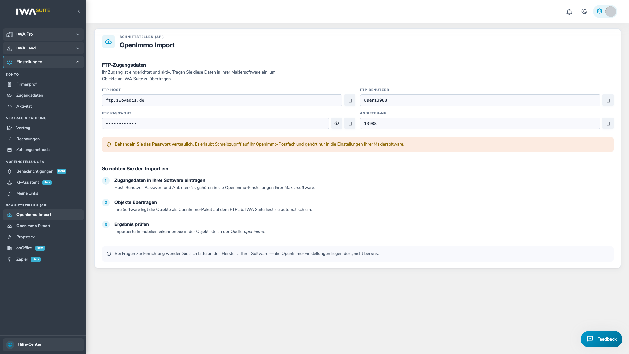This screenshot has width=629, height=354.
Task: Toggle dark mode moon icon
Action: click(584, 12)
